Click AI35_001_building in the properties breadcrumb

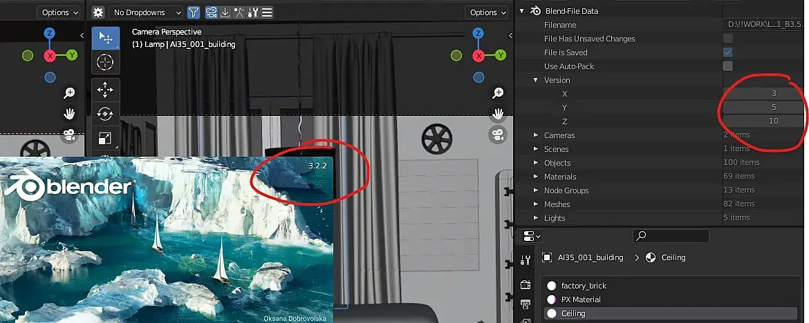(x=591, y=257)
